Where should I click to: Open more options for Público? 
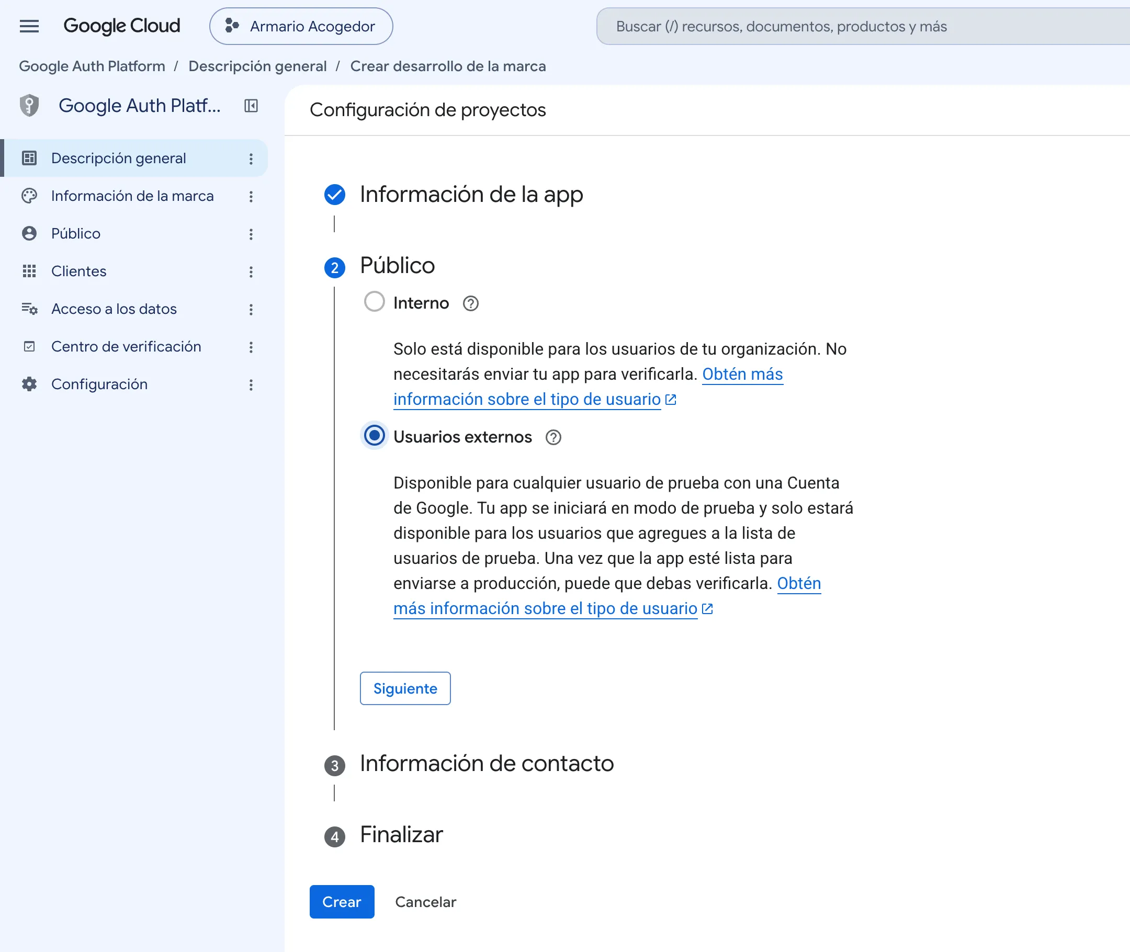pyautogui.click(x=251, y=234)
